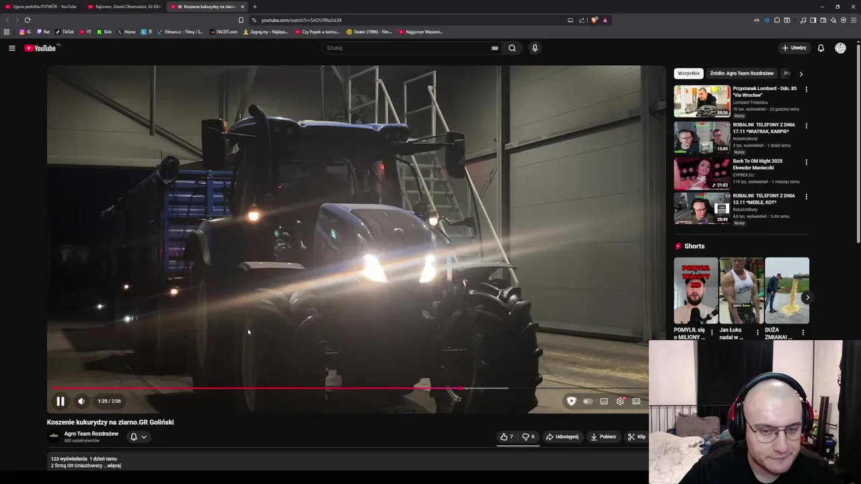Reload the page in browser
The width and height of the screenshot is (861, 484).
(28, 20)
